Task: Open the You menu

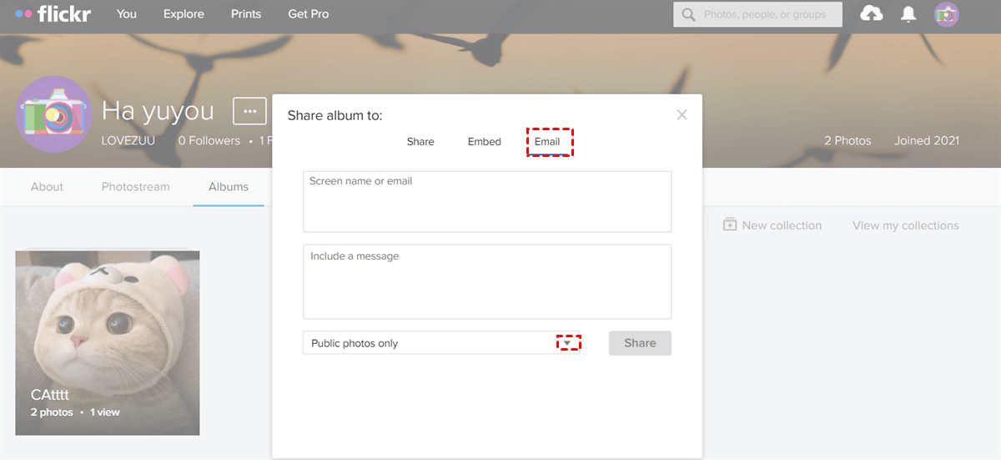Action: pyautogui.click(x=127, y=14)
